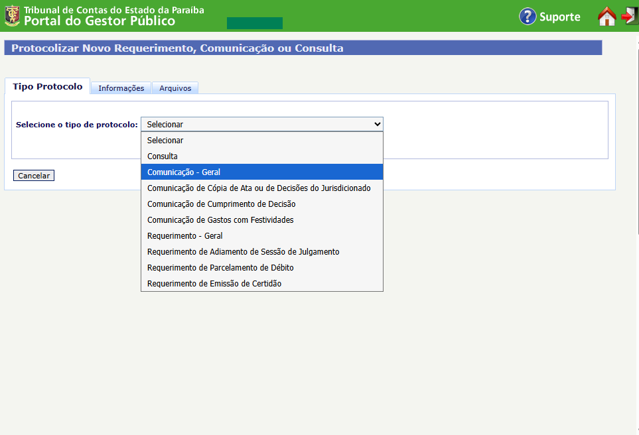Select Requerimento de Adiamento de Sessão de Julgamento

pyautogui.click(x=262, y=251)
